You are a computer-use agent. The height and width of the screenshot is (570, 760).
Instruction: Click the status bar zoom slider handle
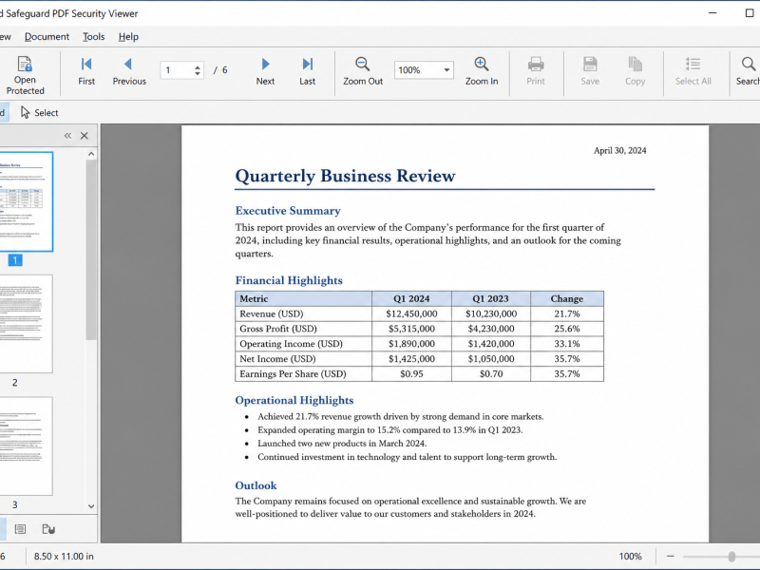(x=731, y=557)
